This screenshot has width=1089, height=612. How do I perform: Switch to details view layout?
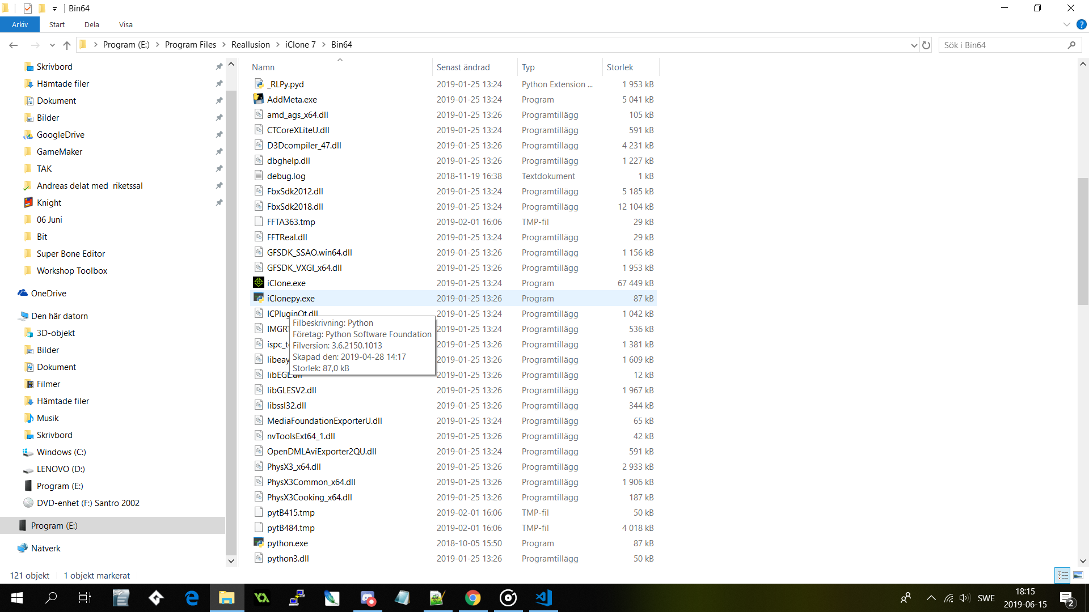tap(1062, 575)
